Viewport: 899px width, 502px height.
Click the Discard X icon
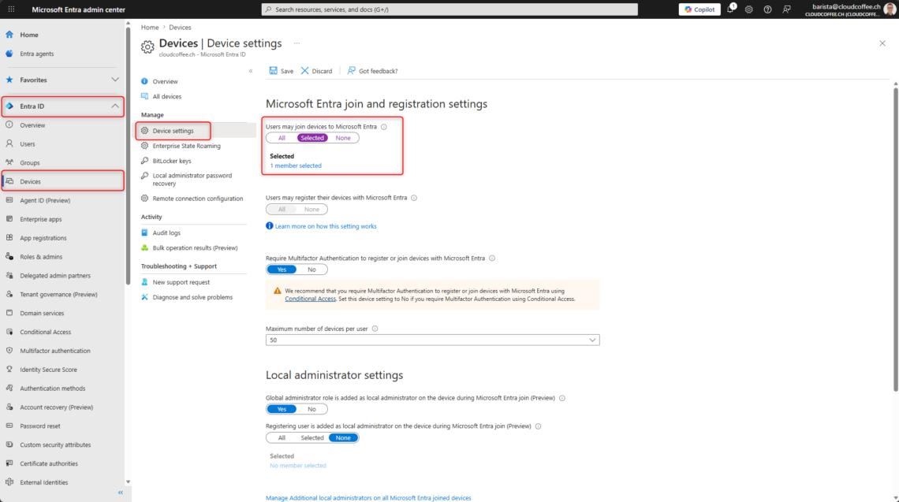[x=305, y=70]
